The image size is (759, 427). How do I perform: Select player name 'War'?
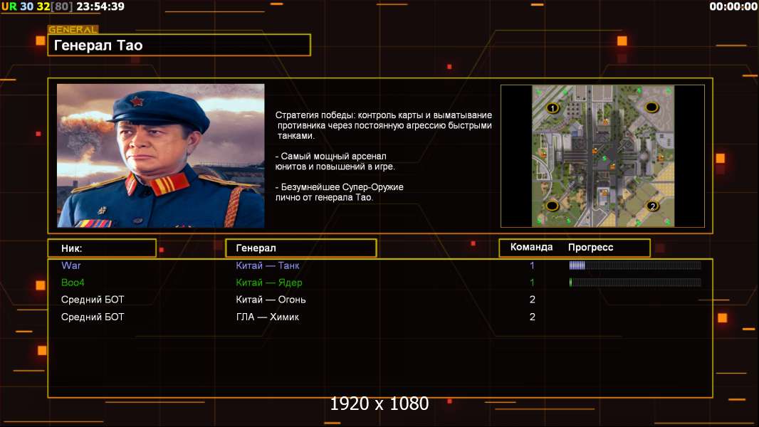(70, 265)
